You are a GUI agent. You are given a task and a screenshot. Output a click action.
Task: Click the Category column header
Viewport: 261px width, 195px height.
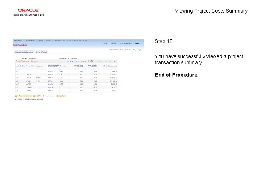[40, 66]
